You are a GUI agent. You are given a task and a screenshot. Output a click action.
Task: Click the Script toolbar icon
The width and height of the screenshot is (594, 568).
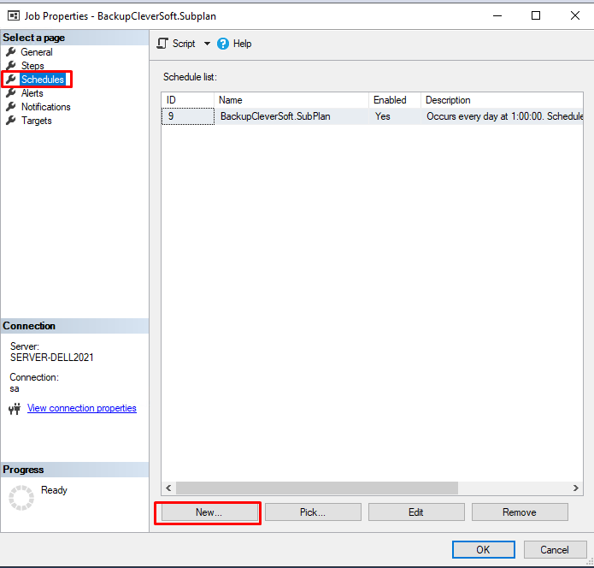pos(162,44)
